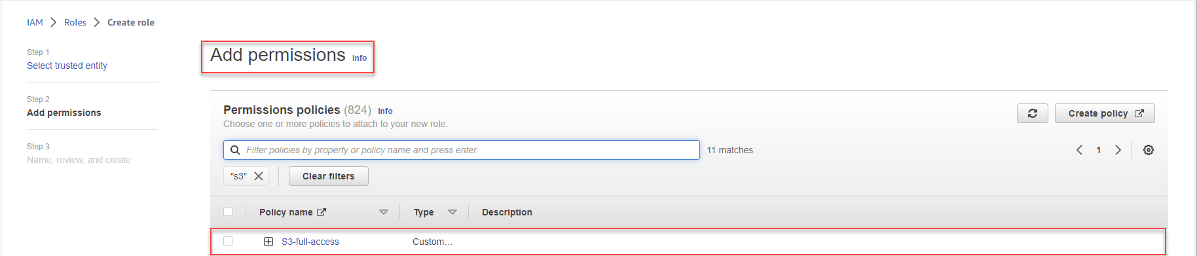Go to next page of policies
Image resolution: width=1197 pixels, height=256 pixels.
1118,150
